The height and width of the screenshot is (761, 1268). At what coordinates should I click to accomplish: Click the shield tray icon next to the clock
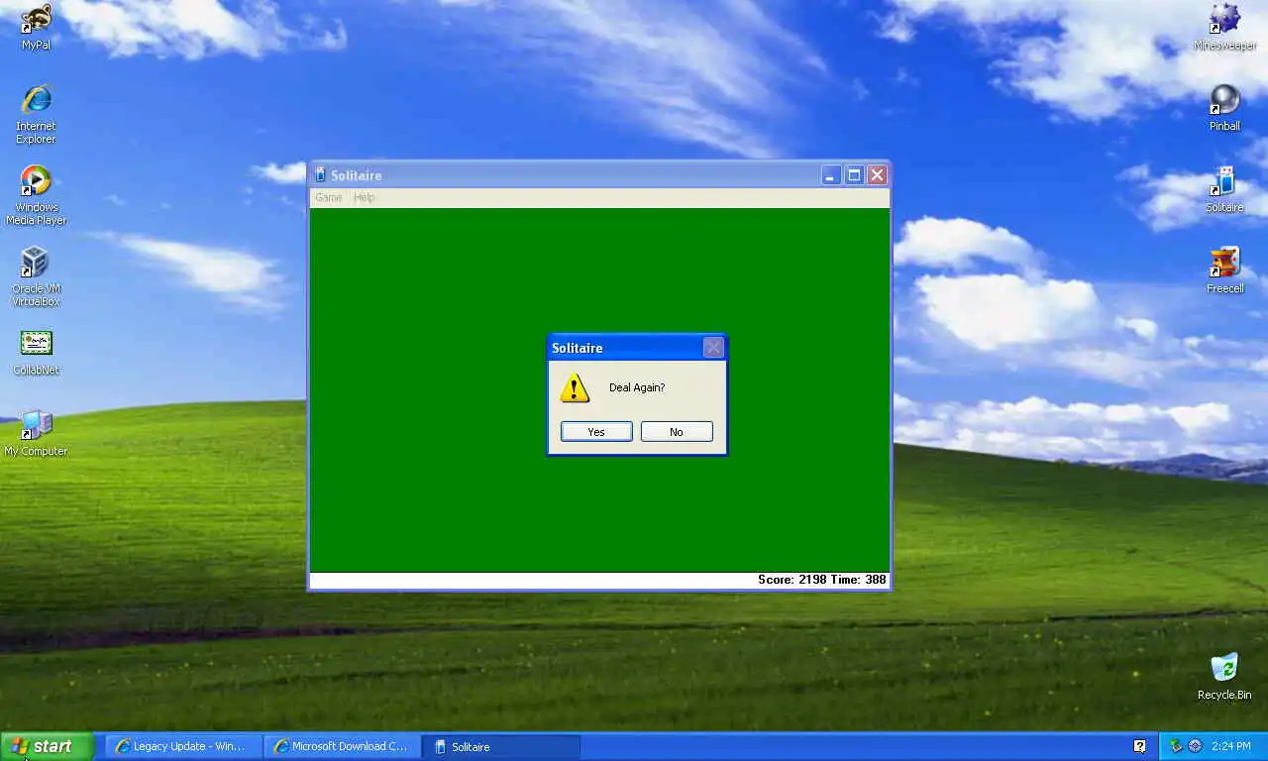click(1176, 746)
